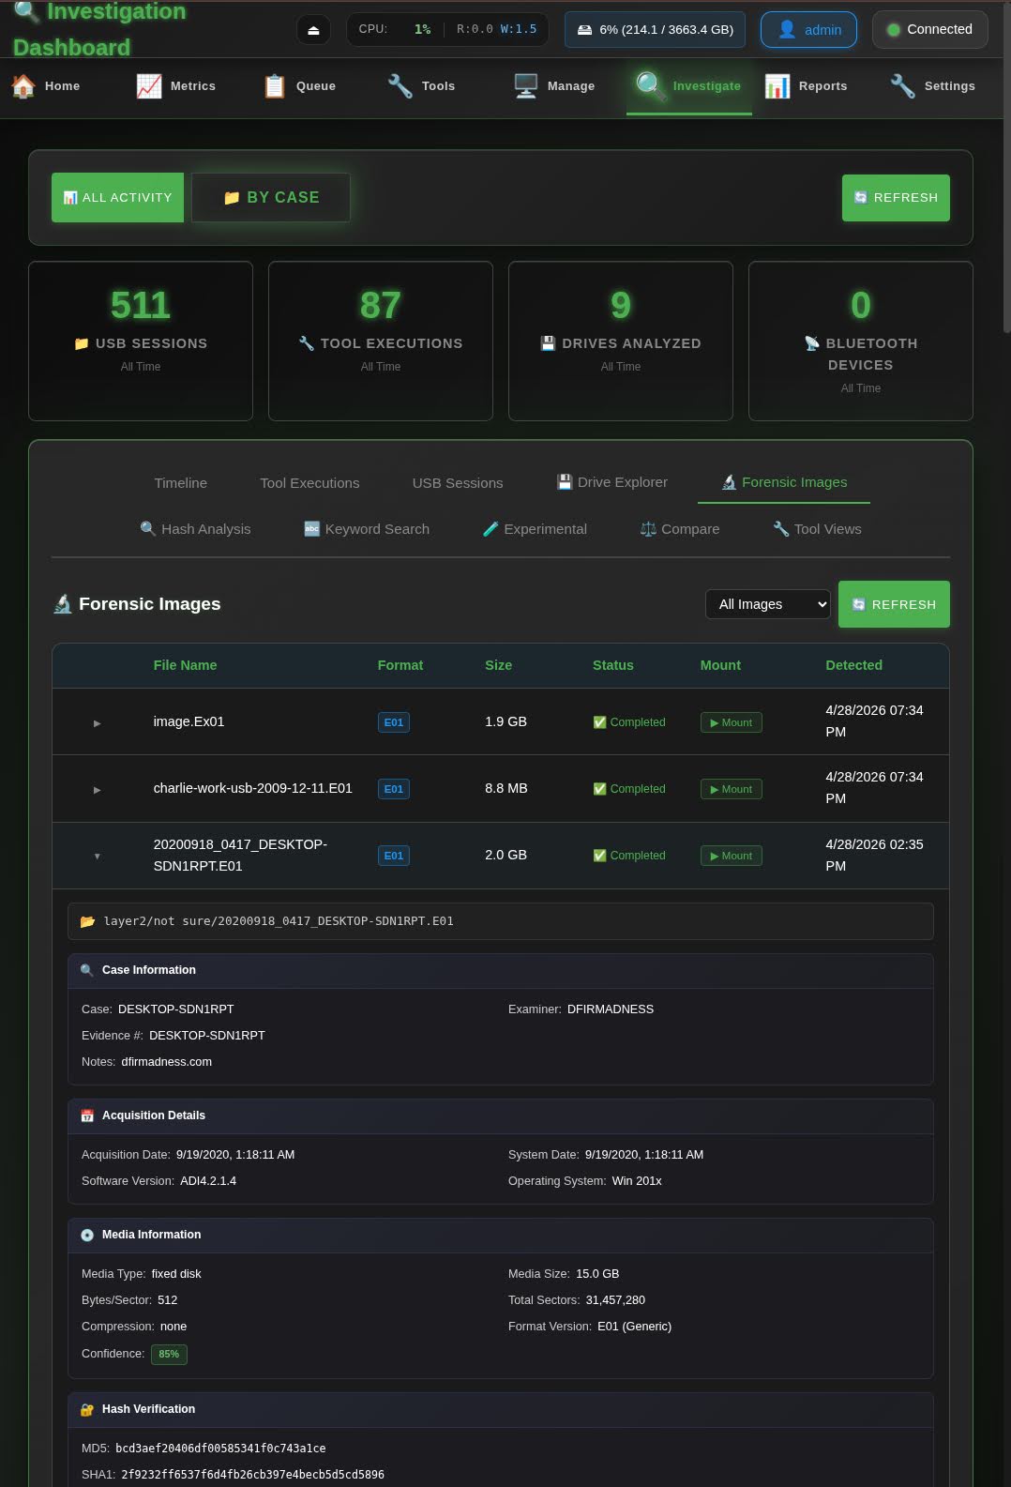Click the 8.8 MB size cell
The image size is (1011, 1487).
(506, 789)
